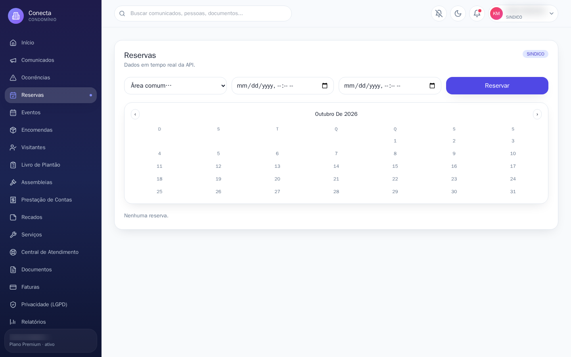Click the Livro de Plantão clipboard icon

click(13, 165)
